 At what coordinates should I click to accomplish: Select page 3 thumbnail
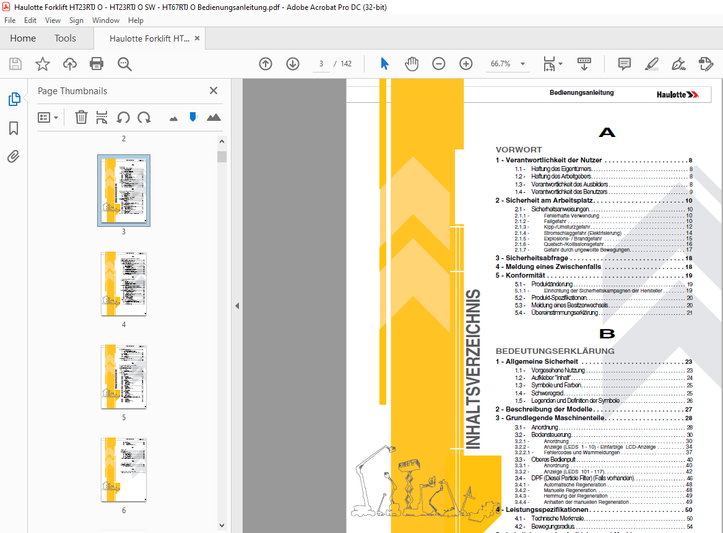(124, 190)
